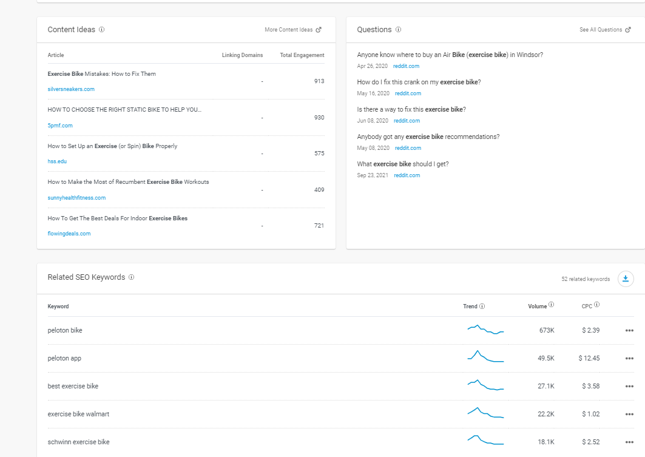Click the Trend column info icon

(482, 306)
